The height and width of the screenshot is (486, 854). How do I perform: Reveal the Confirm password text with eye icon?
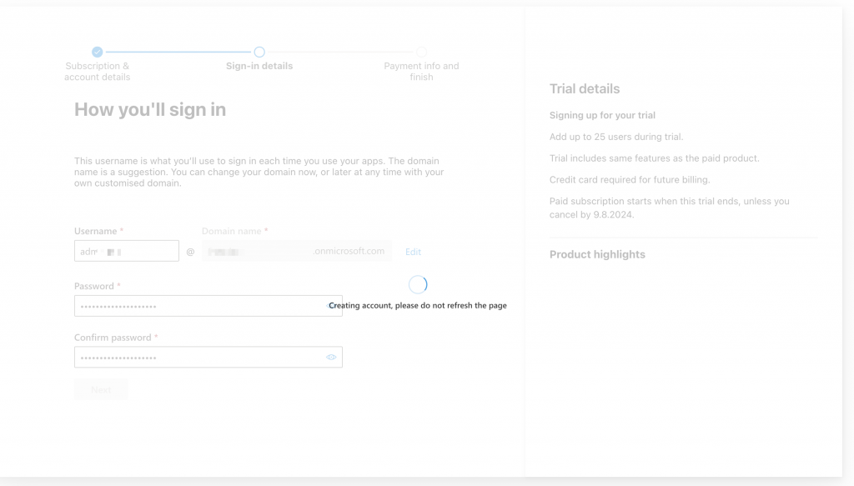click(331, 357)
